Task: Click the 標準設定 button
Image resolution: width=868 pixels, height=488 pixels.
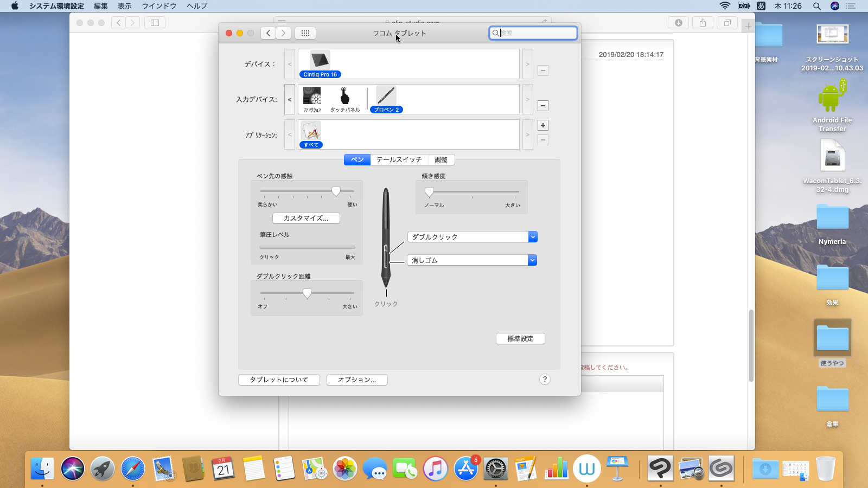Action: point(520,338)
